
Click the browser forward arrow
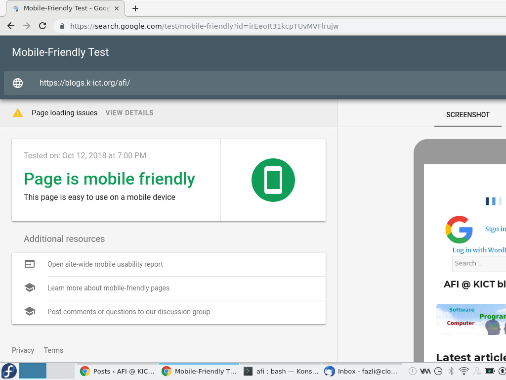coord(27,26)
